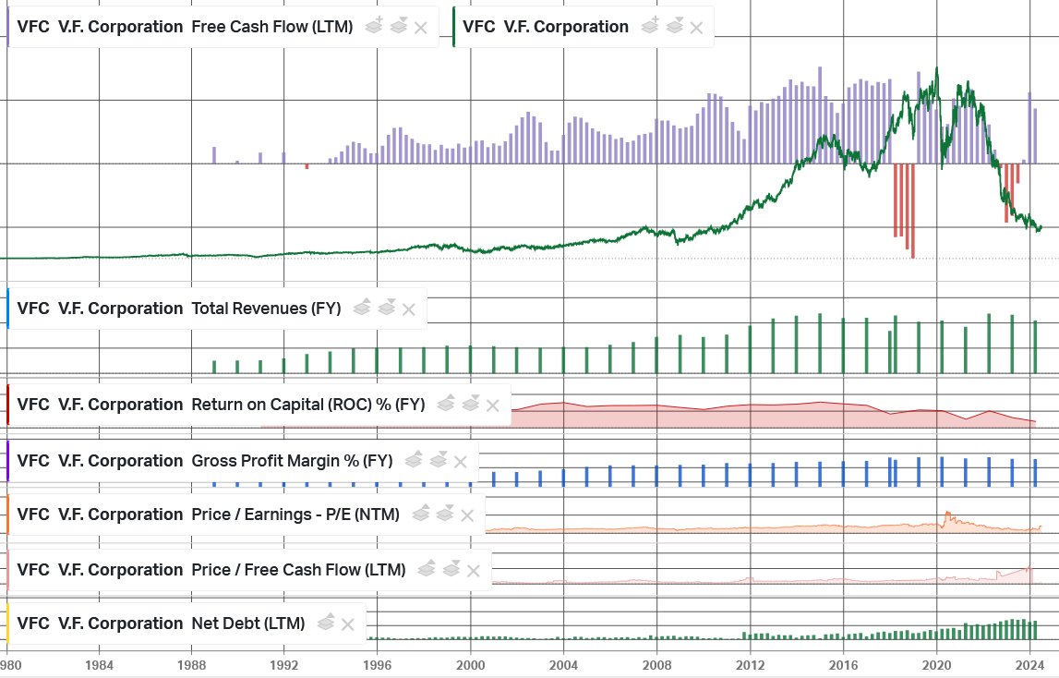Click the 1984 year label on the time axis
This screenshot has height=678, width=1059.
tap(100, 665)
